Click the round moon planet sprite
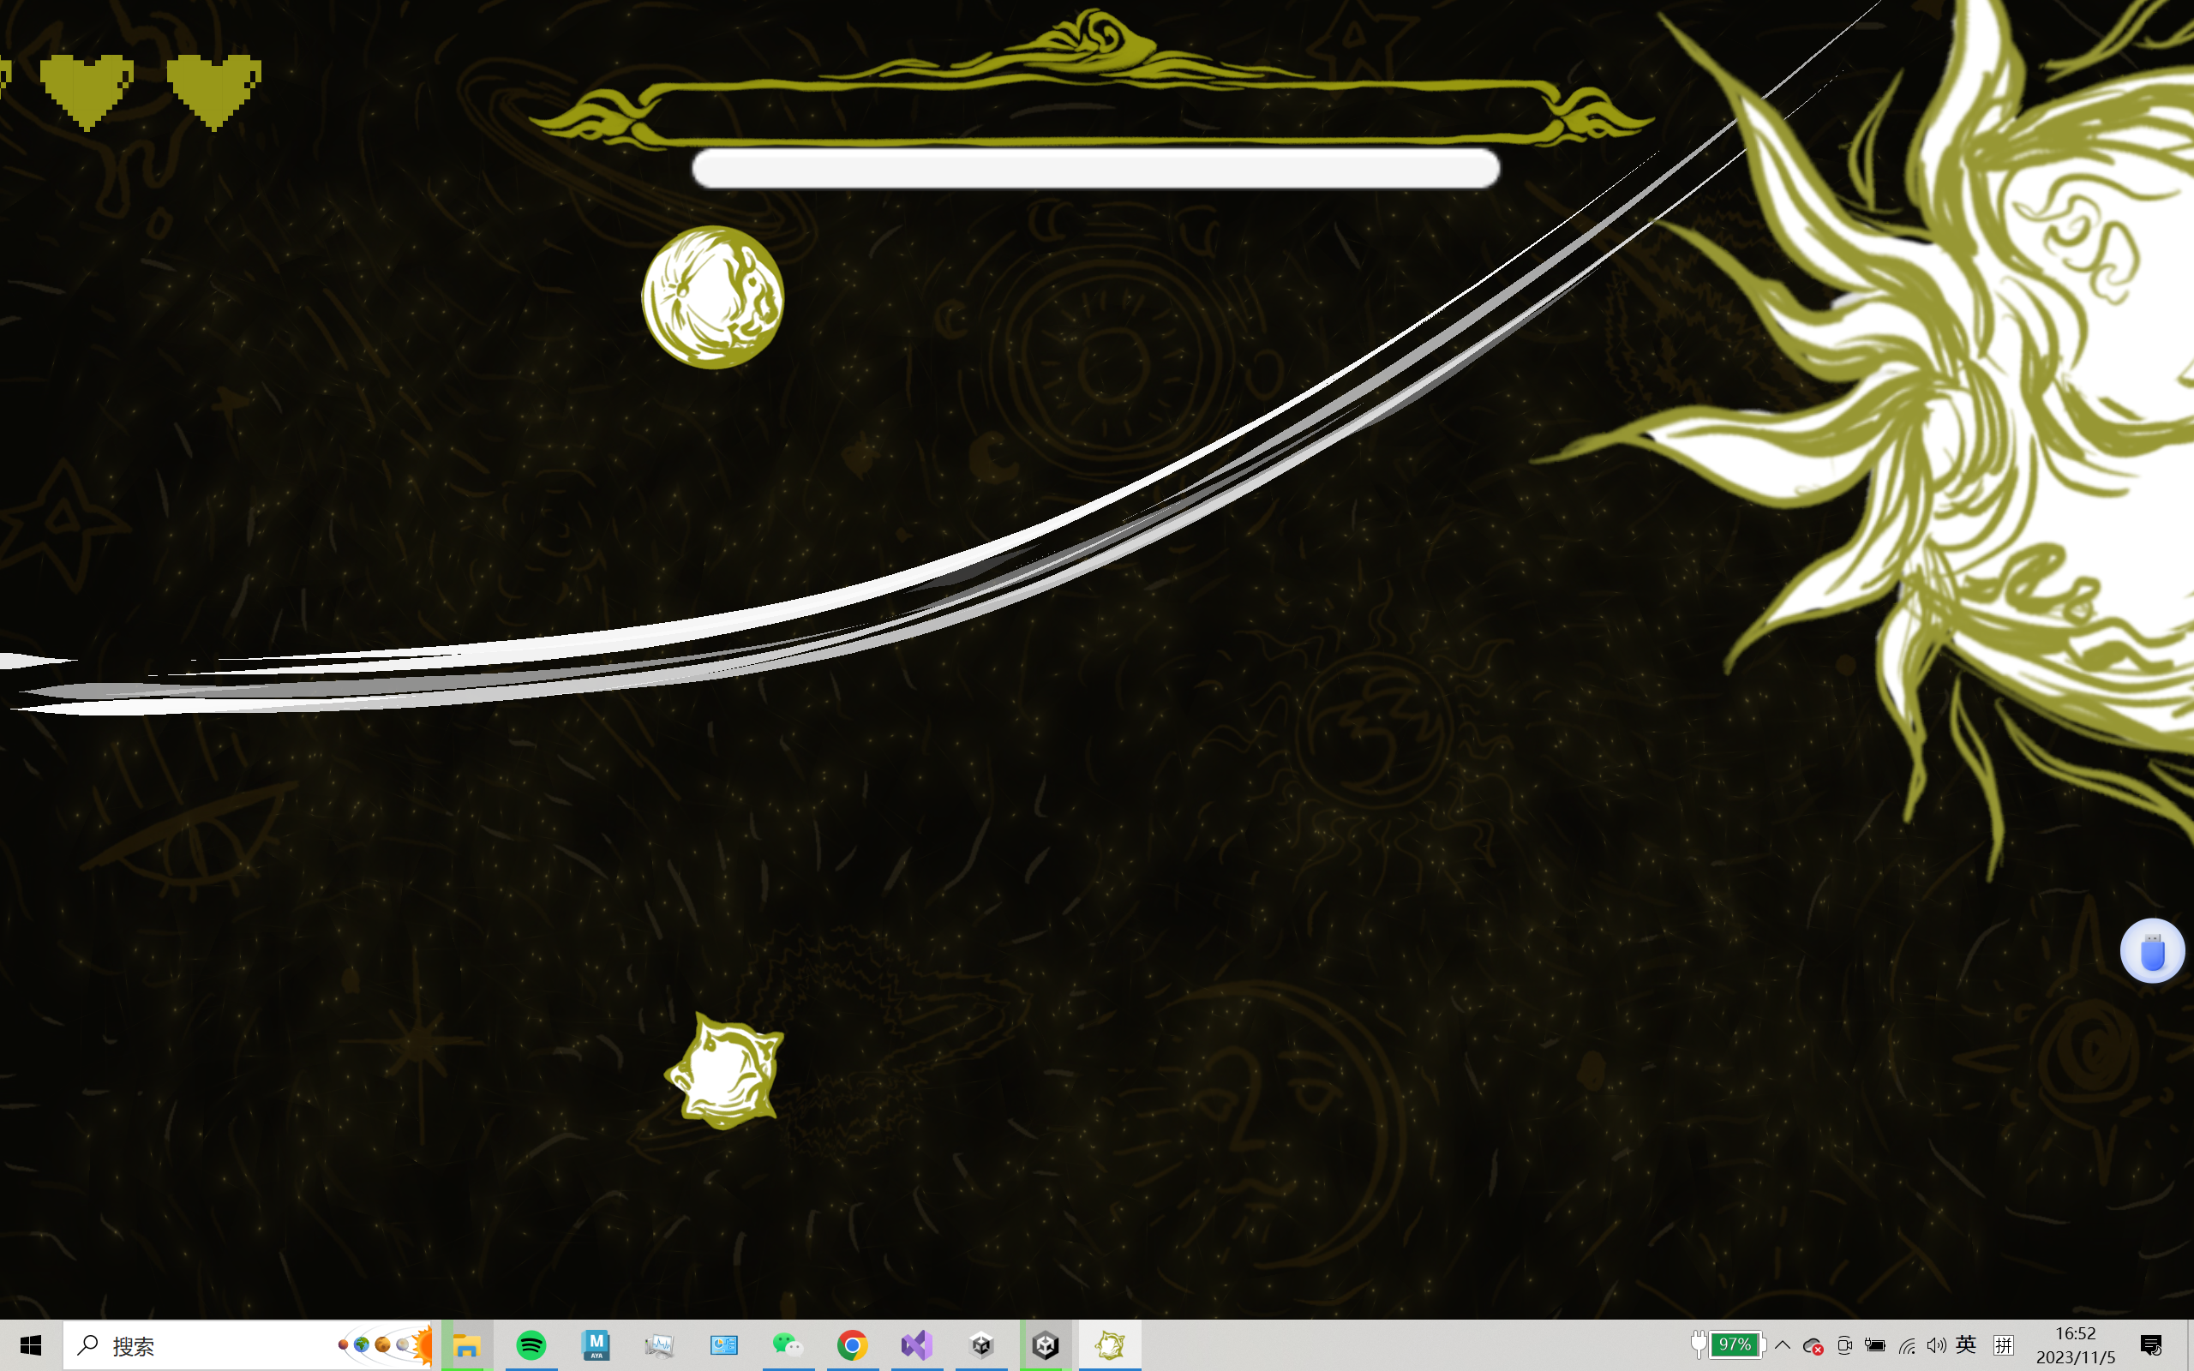 tap(712, 297)
